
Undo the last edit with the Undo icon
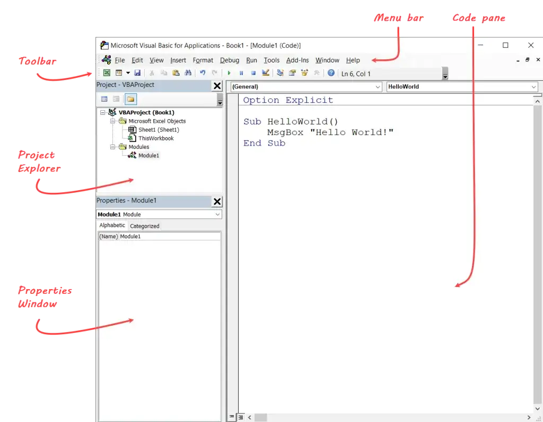(x=202, y=73)
